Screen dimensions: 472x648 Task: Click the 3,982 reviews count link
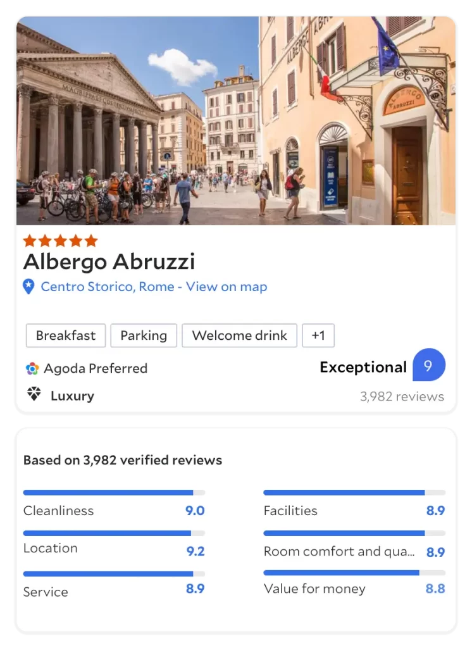[x=402, y=397]
